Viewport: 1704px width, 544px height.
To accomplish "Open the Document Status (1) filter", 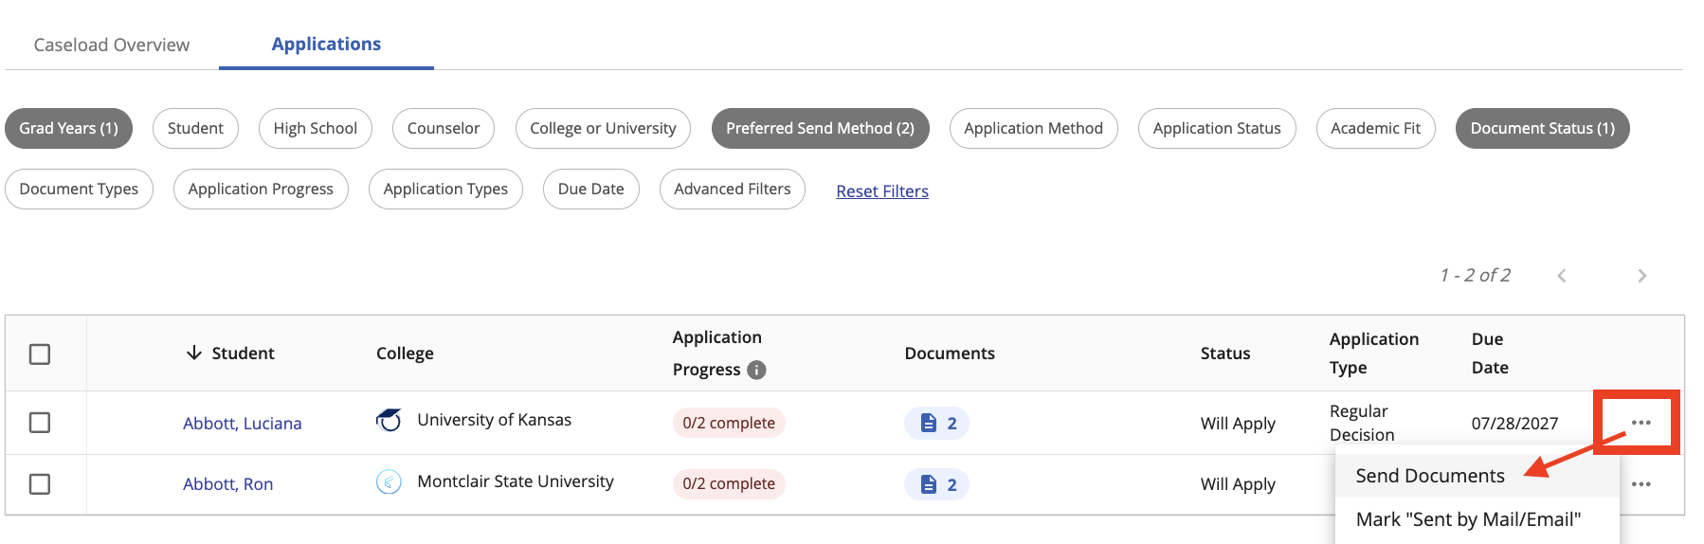I will point(1543,128).
